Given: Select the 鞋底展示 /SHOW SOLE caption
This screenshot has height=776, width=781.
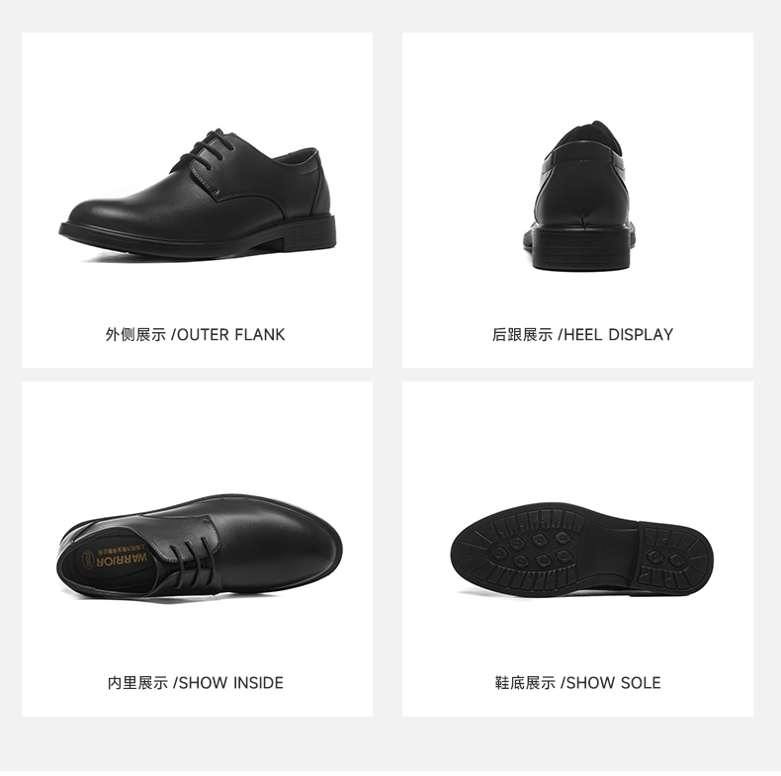Looking at the screenshot, I should pos(577,682).
